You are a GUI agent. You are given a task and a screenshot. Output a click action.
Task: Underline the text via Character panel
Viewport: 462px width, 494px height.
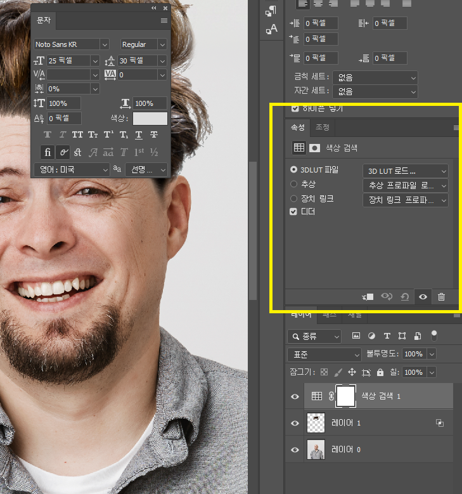click(139, 135)
